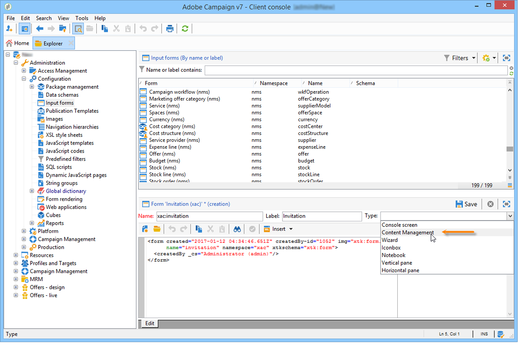This screenshot has height=349, width=525.
Task: Click the parent folder up-arrow icon
Action: pyautogui.click(x=63, y=29)
